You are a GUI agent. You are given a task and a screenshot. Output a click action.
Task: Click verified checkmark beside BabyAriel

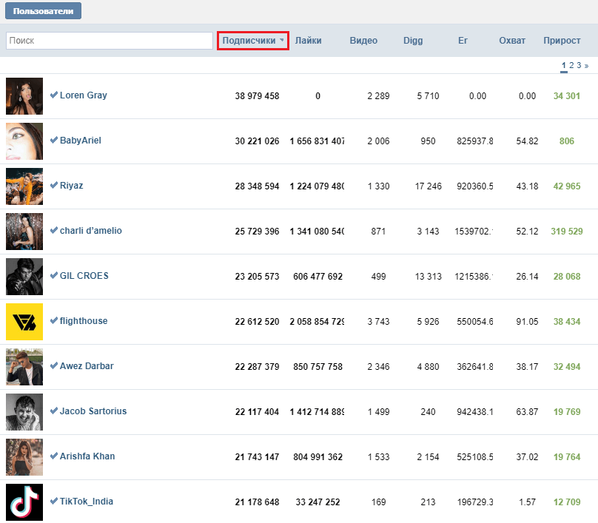tap(54, 140)
